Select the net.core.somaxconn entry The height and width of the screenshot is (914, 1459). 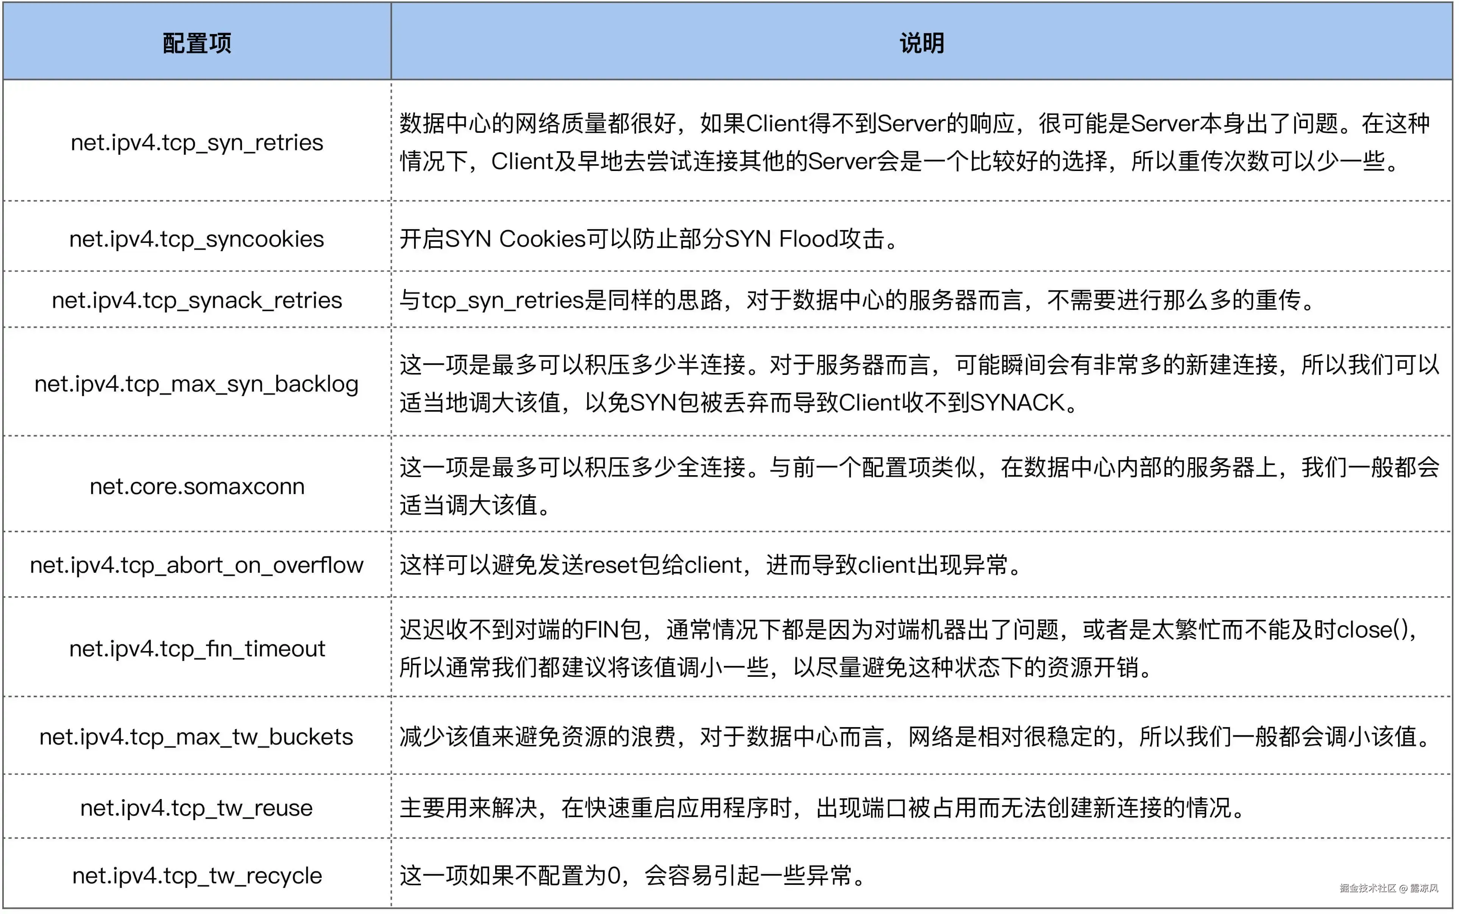tap(196, 487)
